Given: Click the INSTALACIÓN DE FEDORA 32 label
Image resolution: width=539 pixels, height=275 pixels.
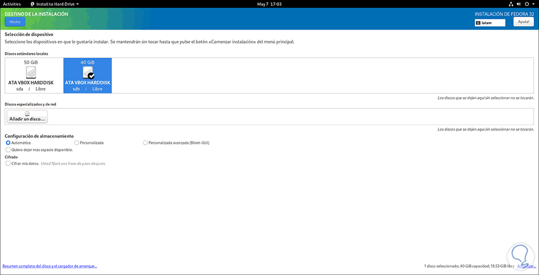Looking at the screenshot, I should click(505, 14).
